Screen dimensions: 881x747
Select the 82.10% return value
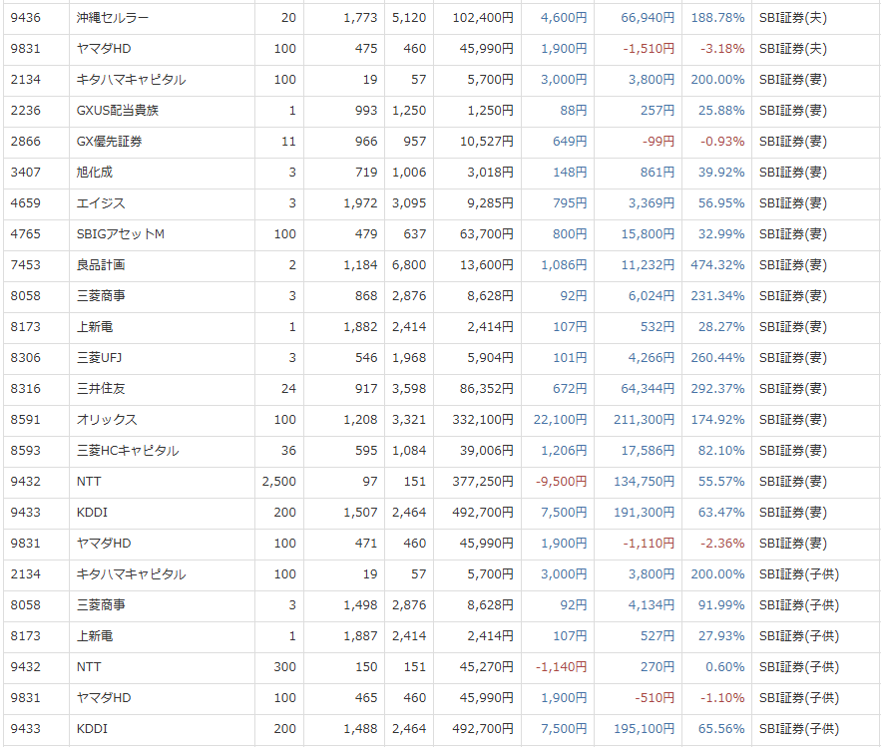click(721, 451)
